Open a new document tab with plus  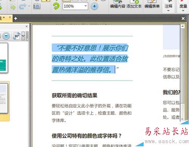(x=15, y=19)
